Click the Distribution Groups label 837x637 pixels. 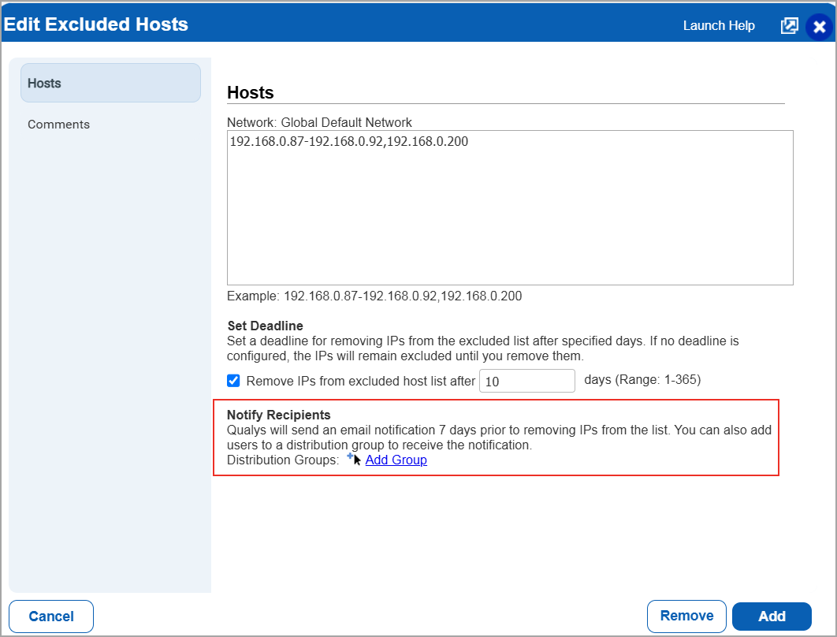(x=282, y=460)
